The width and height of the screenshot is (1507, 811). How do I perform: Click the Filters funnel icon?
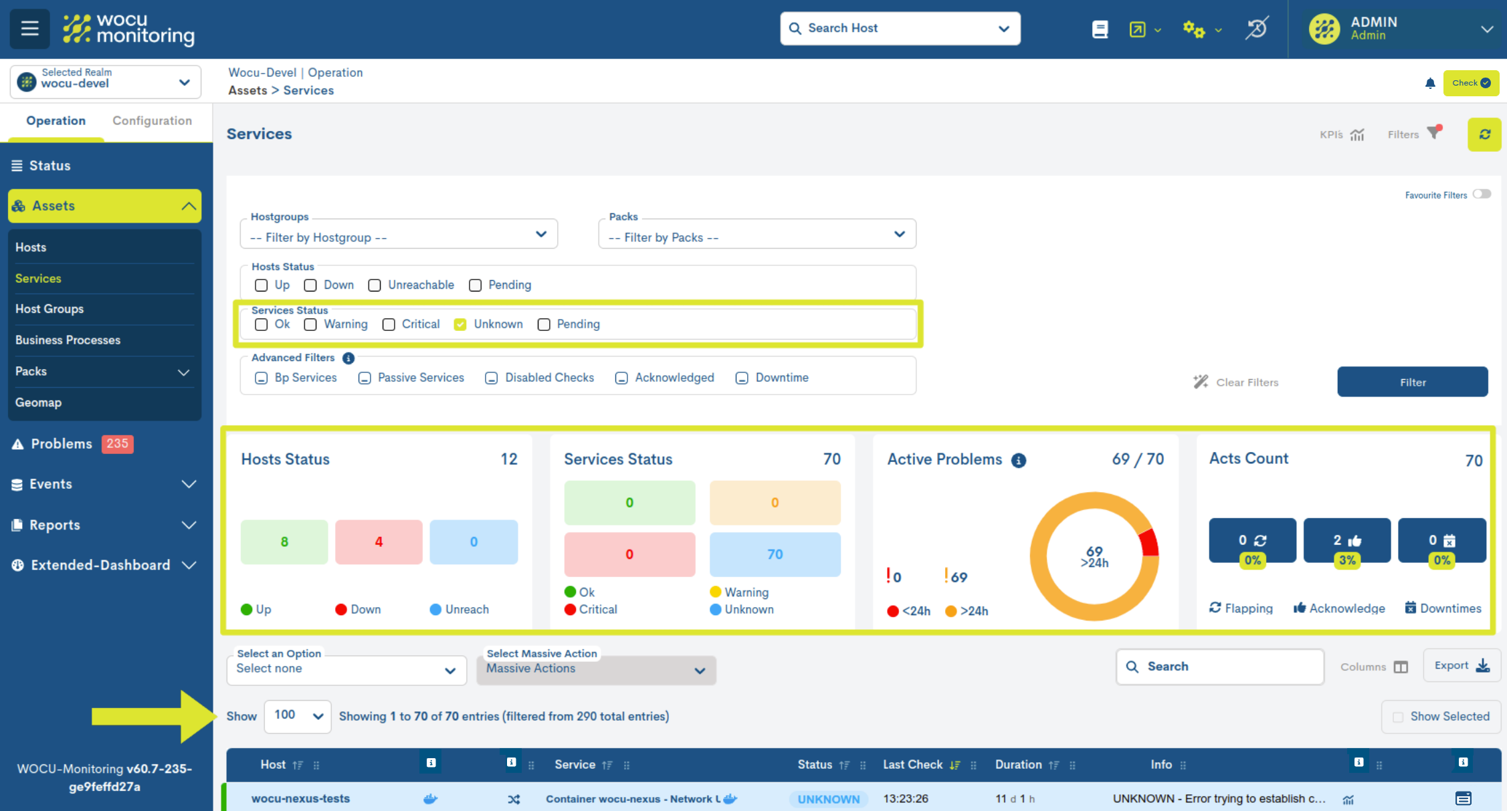tap(1433, 132)
